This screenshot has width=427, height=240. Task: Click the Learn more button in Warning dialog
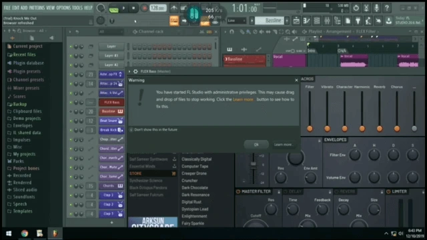click(x=284, y=145)
